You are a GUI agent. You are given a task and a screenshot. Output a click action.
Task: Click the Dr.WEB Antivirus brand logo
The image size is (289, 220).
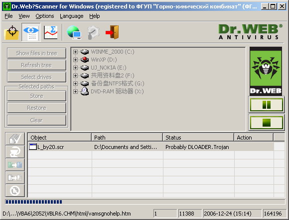pos(250,32)
